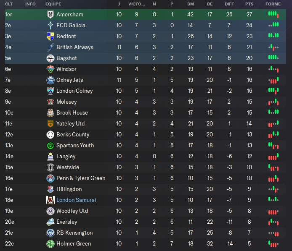292x251 pixels.
Task: Click the Spartans Youth green logo
Action: click(50, 145)
